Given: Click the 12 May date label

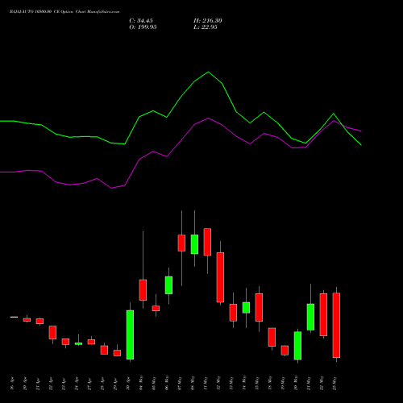Looking at the screenshot, I should point(218,383).
